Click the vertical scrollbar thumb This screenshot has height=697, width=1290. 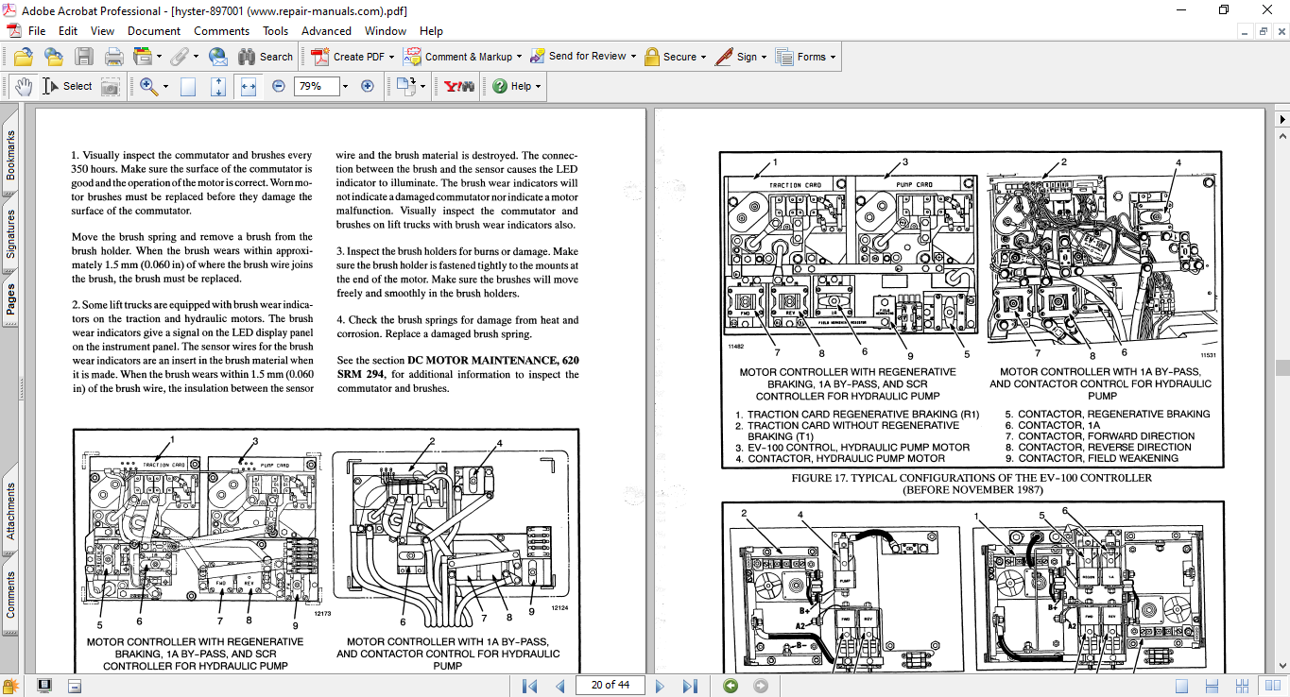pos(1281,368)
